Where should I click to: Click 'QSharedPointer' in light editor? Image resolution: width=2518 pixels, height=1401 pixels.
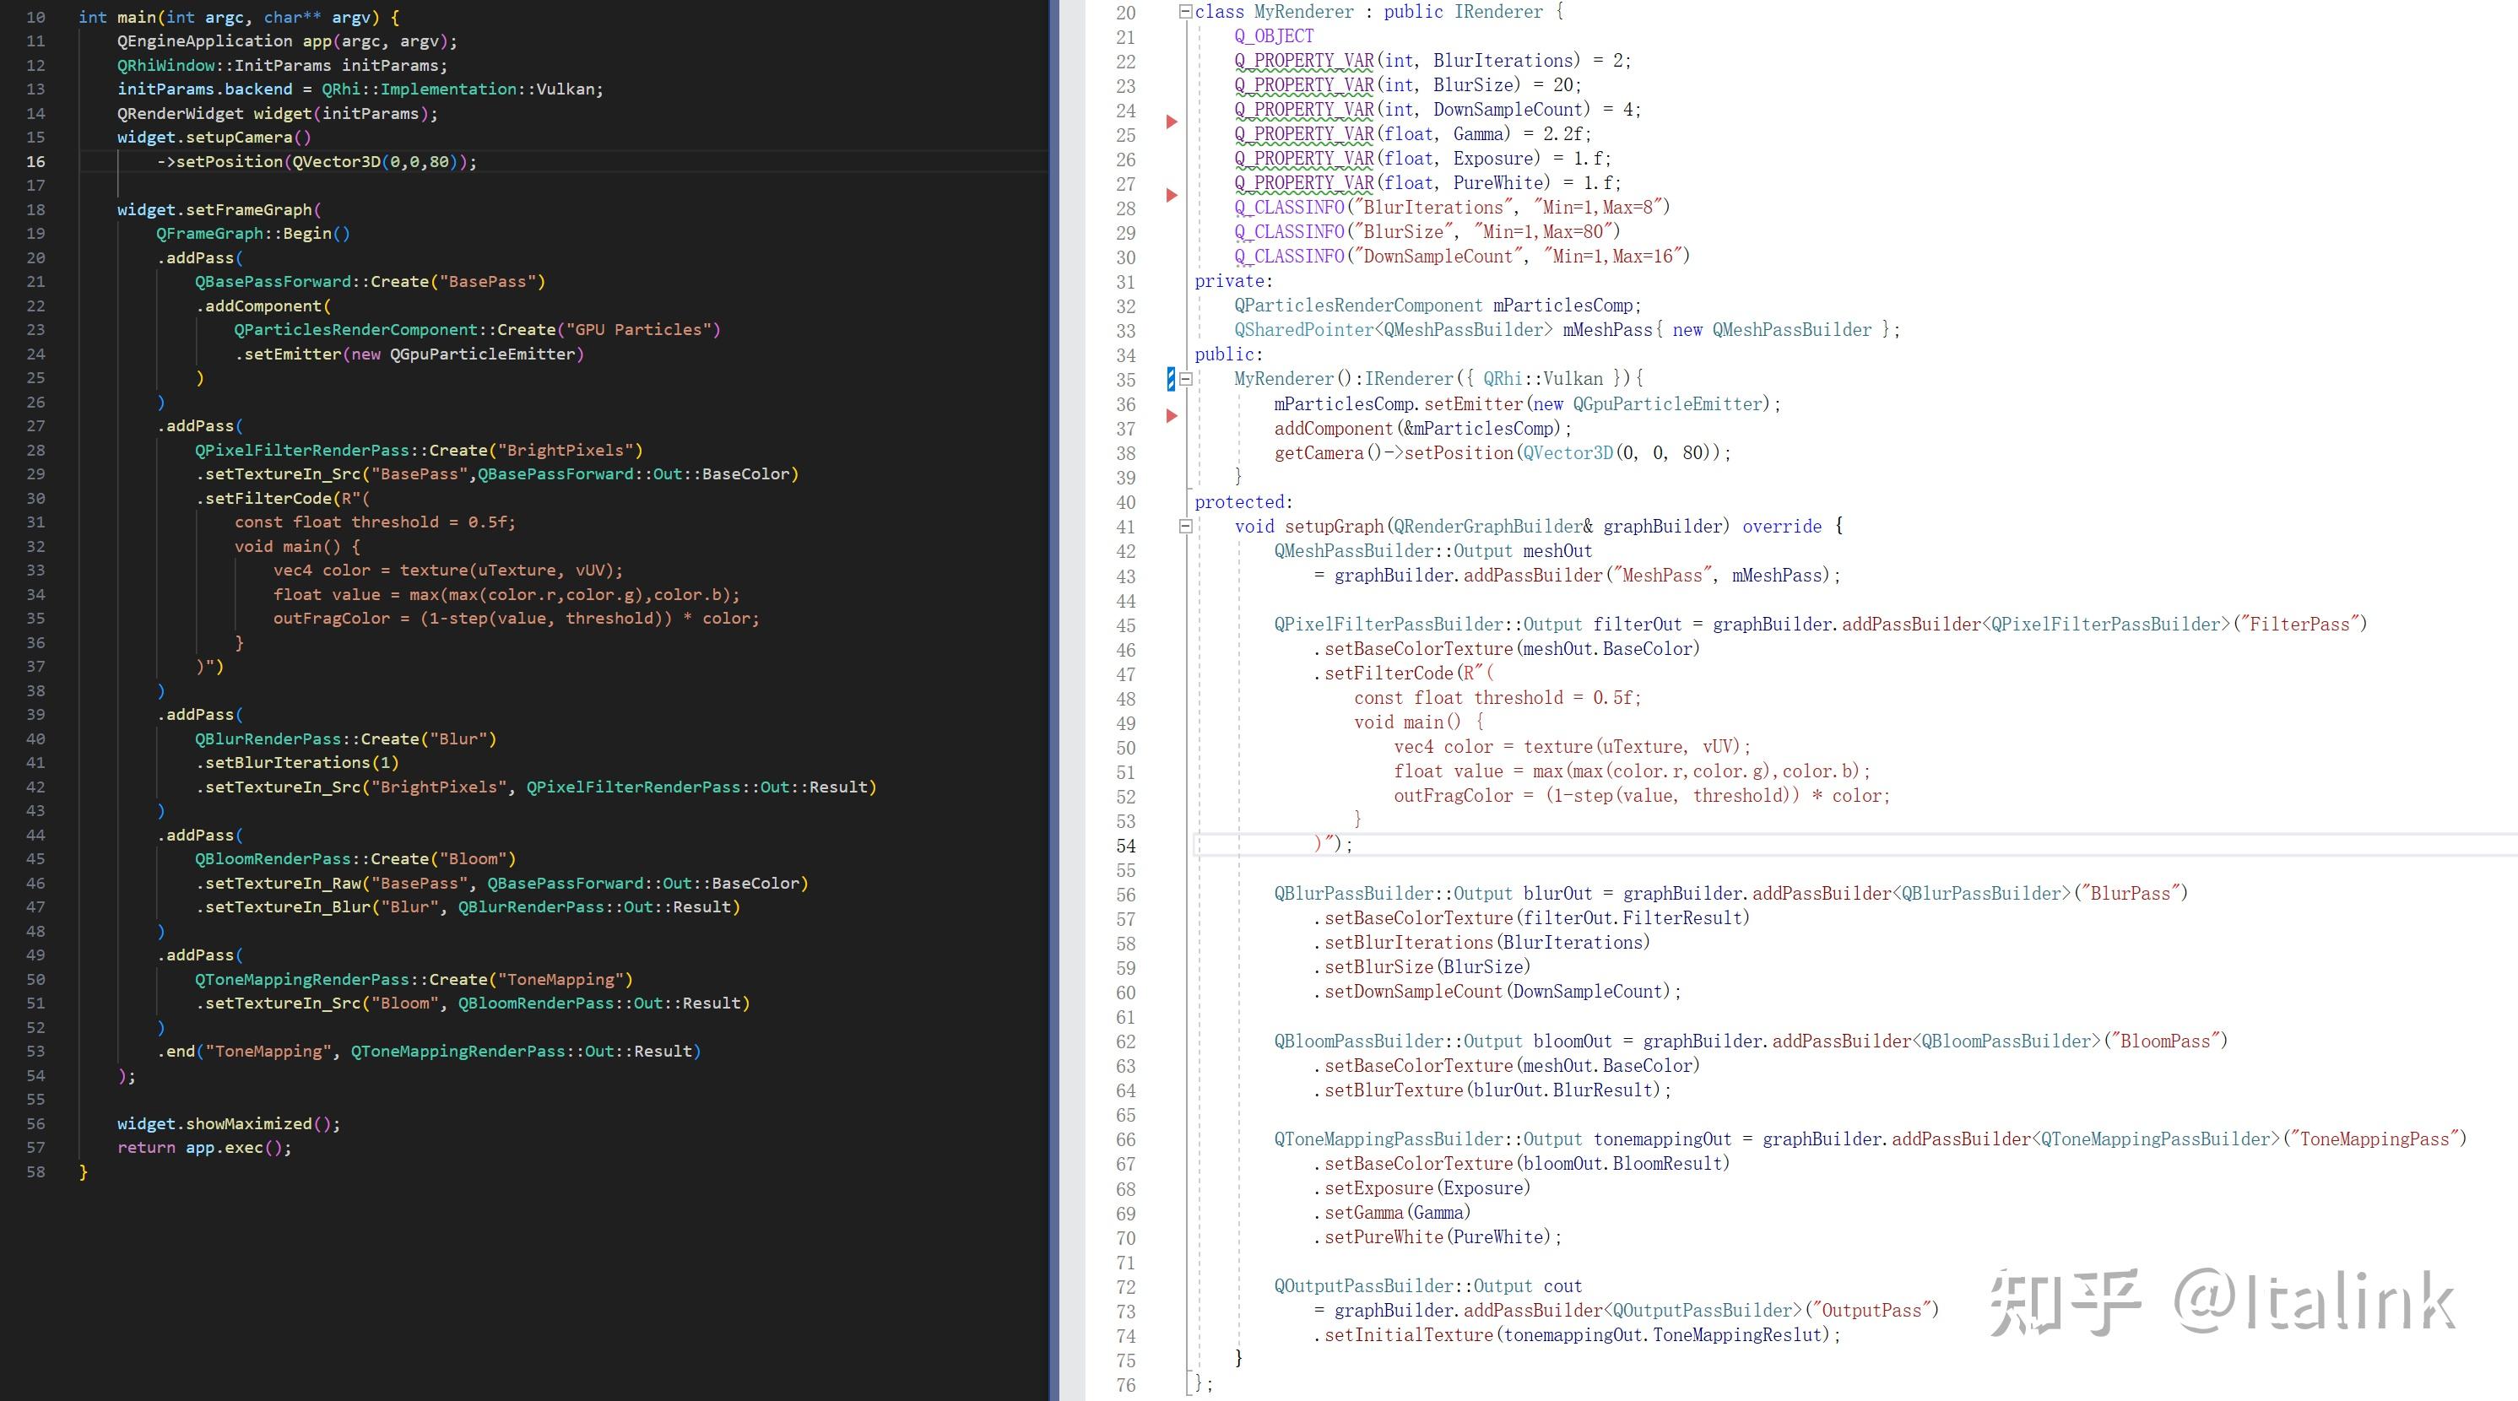[1304, 330]
